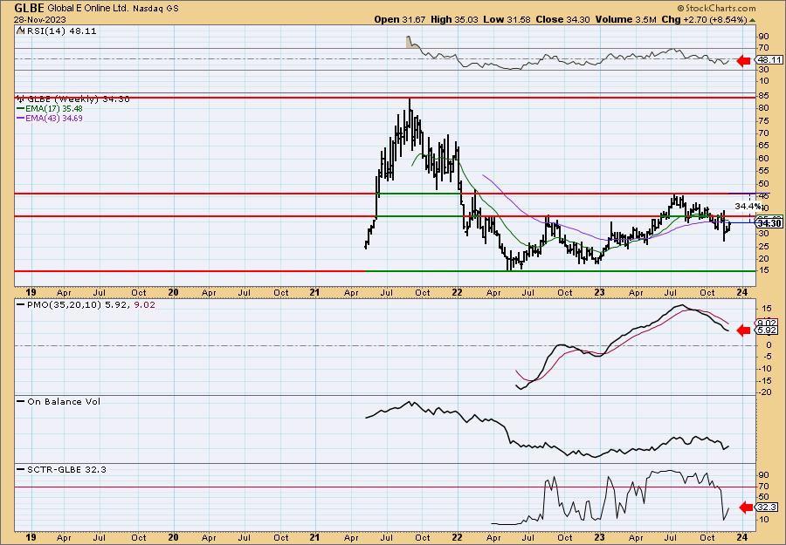Click the 75 level on price axis

pos(763,120)
